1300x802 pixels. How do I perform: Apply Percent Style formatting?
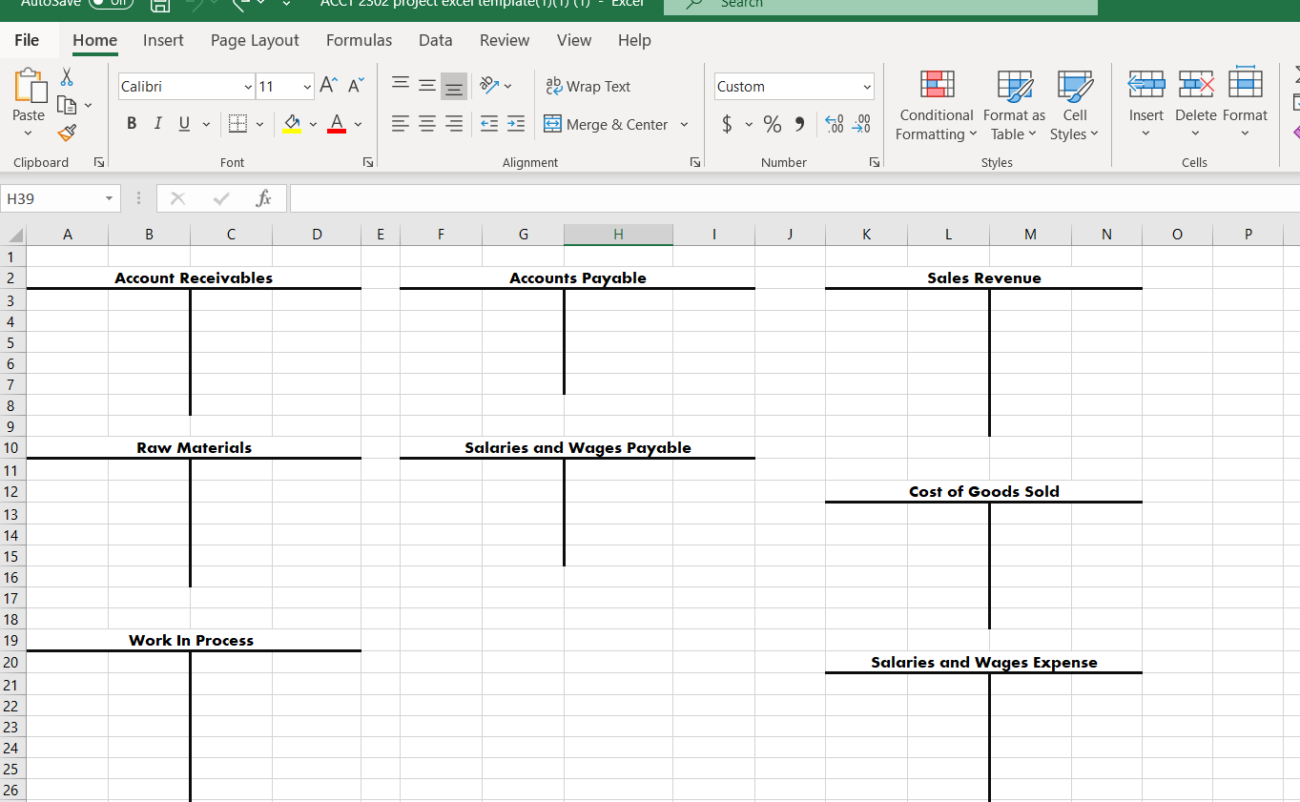click(x=773, y=124)
